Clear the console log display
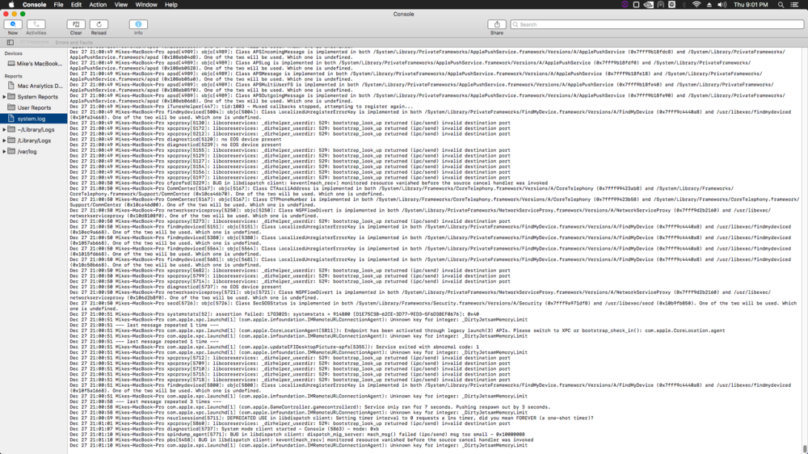This screenshot has width=808, height=454. pyautogui.click(x=75, y=24)
